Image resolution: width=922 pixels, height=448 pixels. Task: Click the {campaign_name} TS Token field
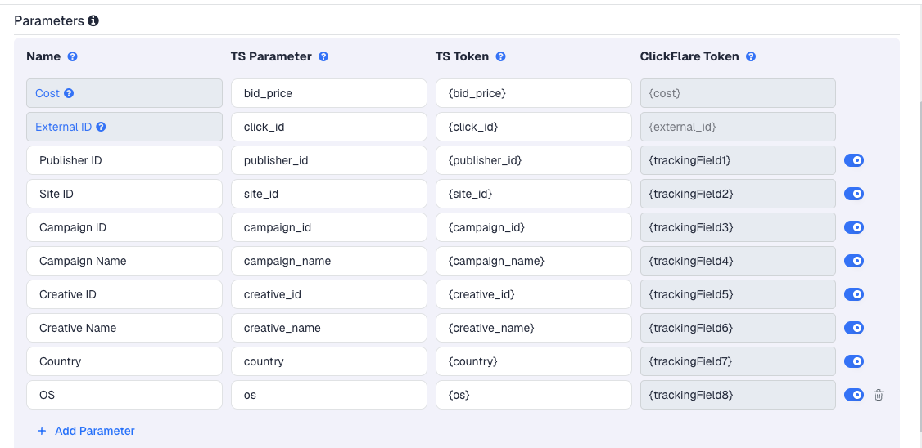(x=534, y=261)
